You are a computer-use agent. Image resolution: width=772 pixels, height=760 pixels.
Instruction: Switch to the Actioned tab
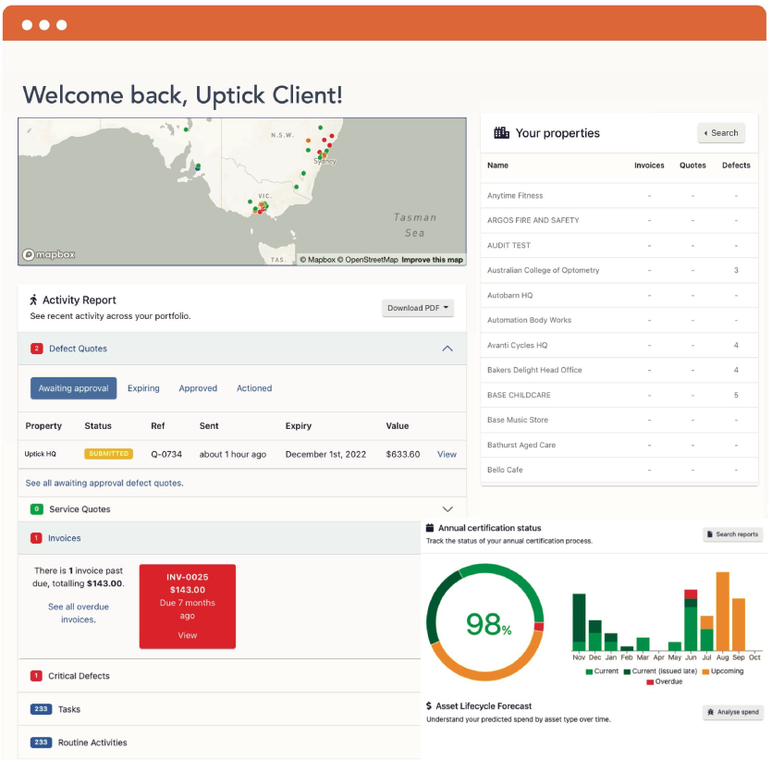click(254, 388)
